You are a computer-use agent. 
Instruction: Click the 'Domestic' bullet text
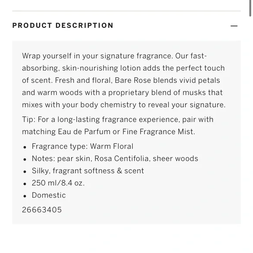(49, 195)
